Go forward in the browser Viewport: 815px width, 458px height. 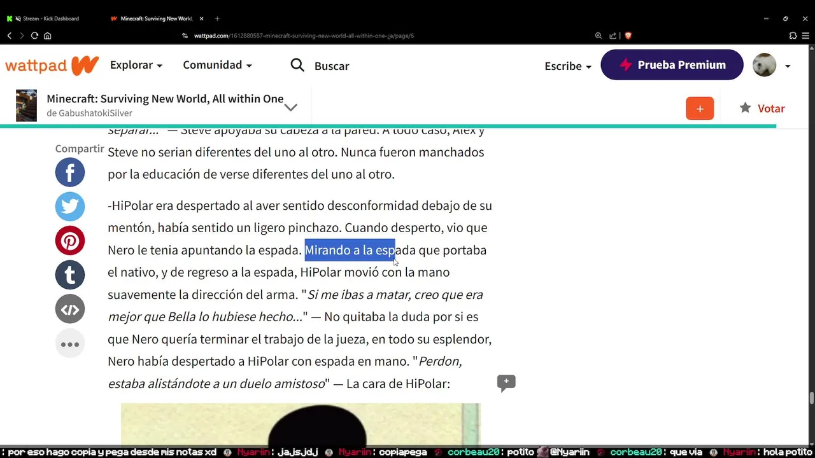22,36
